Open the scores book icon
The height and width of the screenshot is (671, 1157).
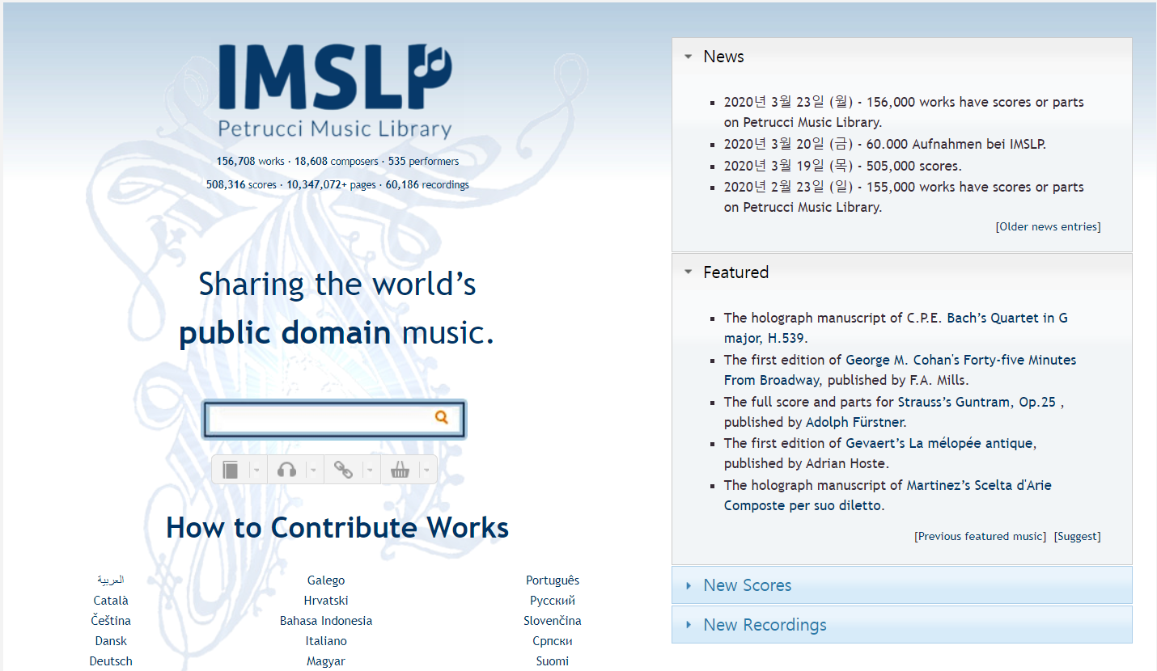point(231,470)
